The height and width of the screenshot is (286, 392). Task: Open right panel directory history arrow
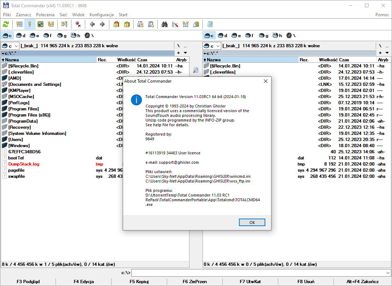pos(387,53)
